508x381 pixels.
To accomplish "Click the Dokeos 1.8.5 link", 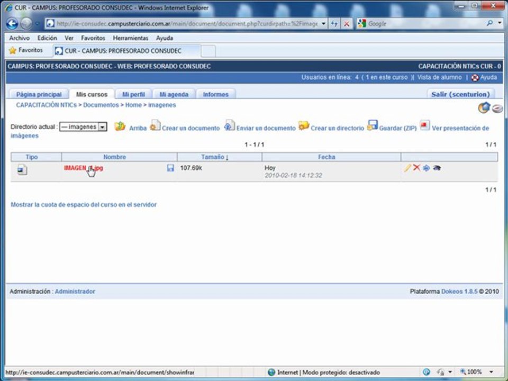I will pos(459,291).
